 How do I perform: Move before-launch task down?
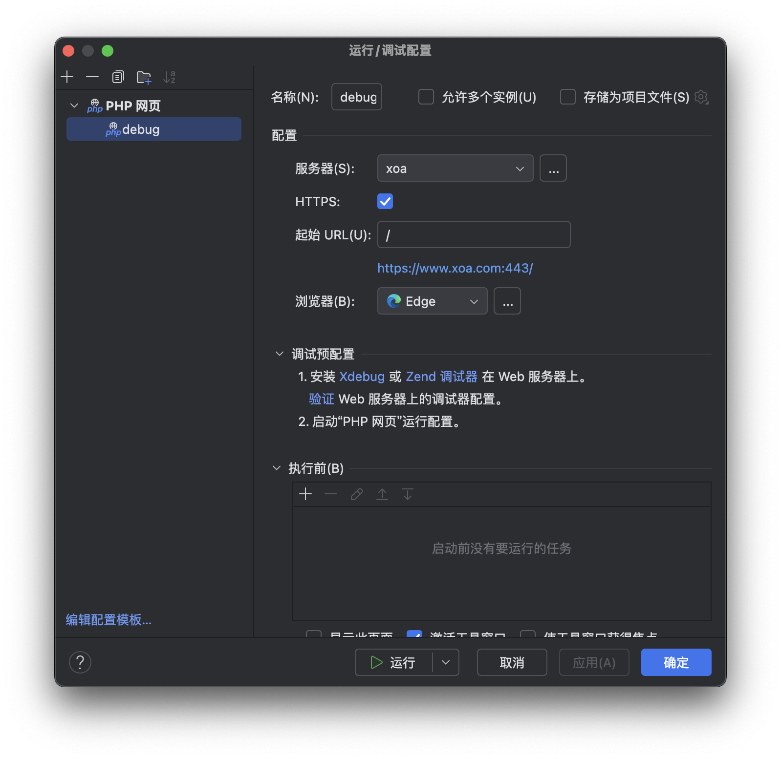(x=408, y=494)
